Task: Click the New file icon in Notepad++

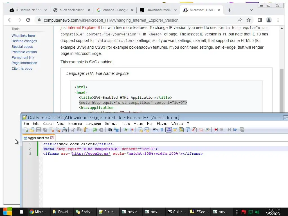Action: [x=26, y=130]
